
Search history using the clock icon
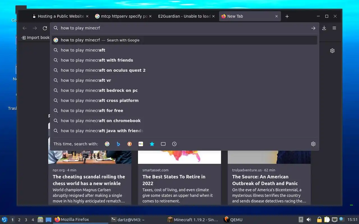[x=174, y=144]
